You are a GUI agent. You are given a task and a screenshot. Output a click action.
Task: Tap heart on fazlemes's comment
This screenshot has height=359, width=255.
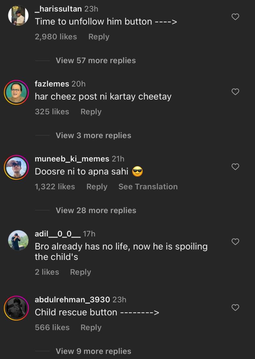pos(235,92)
